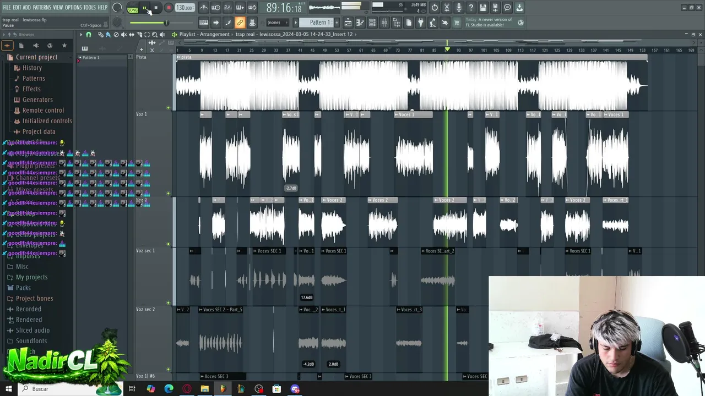Click the pause playback button
The height and width of the screenshot is (396, 705).
tap(144, 8)
